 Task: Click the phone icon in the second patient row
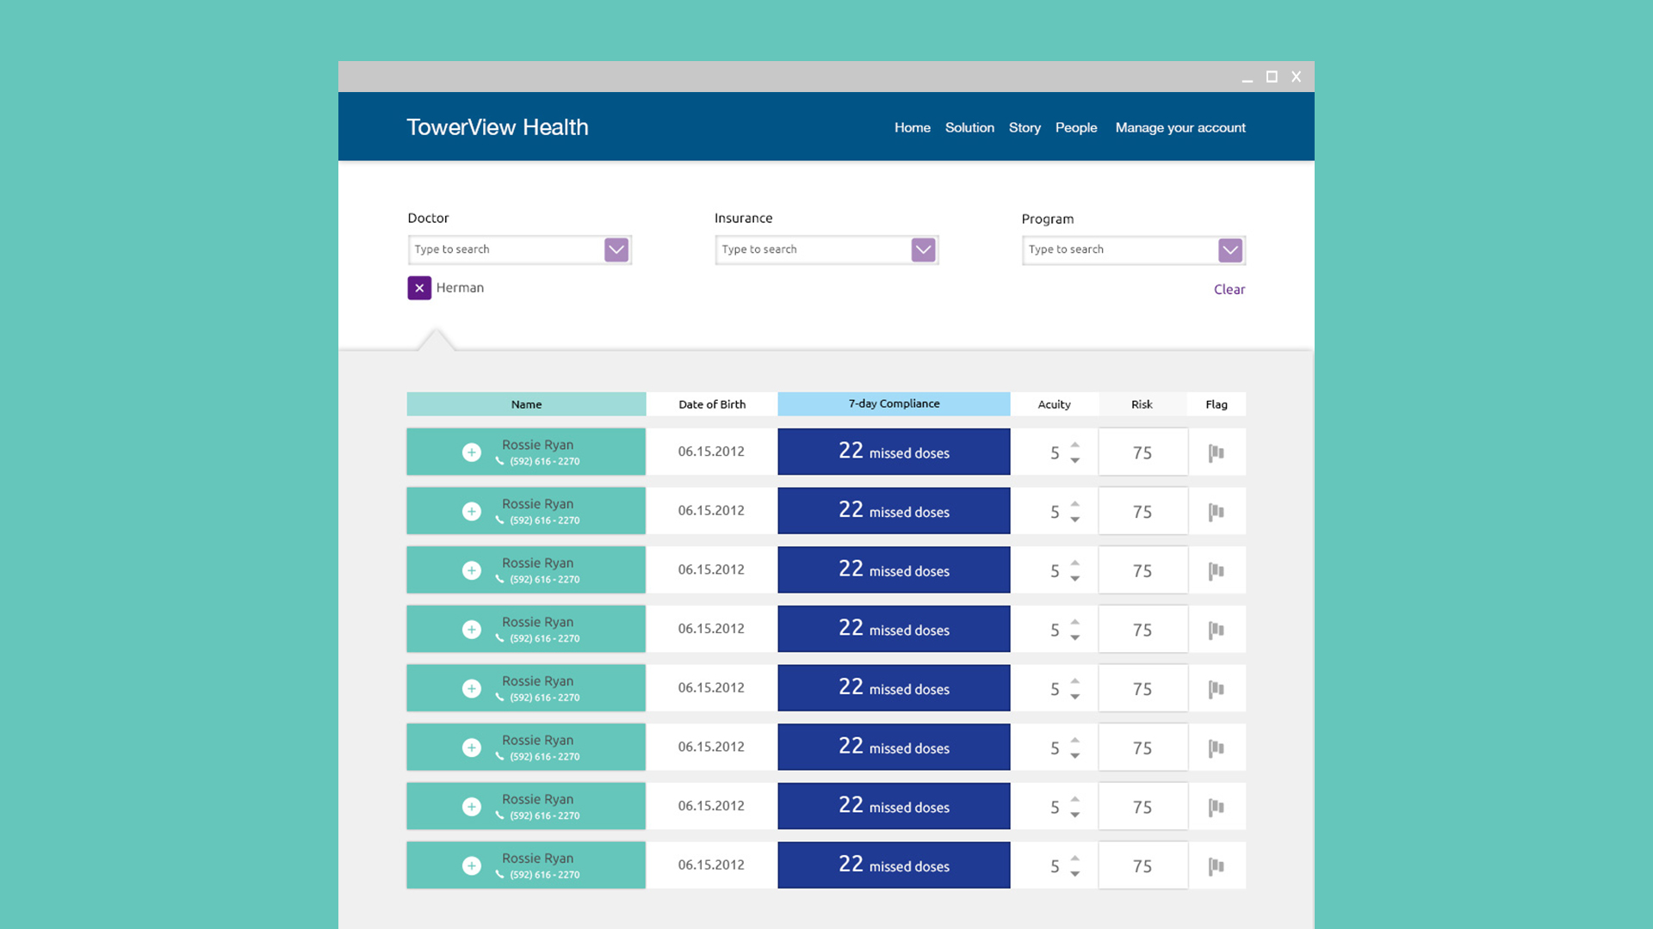tap(499, 520)
